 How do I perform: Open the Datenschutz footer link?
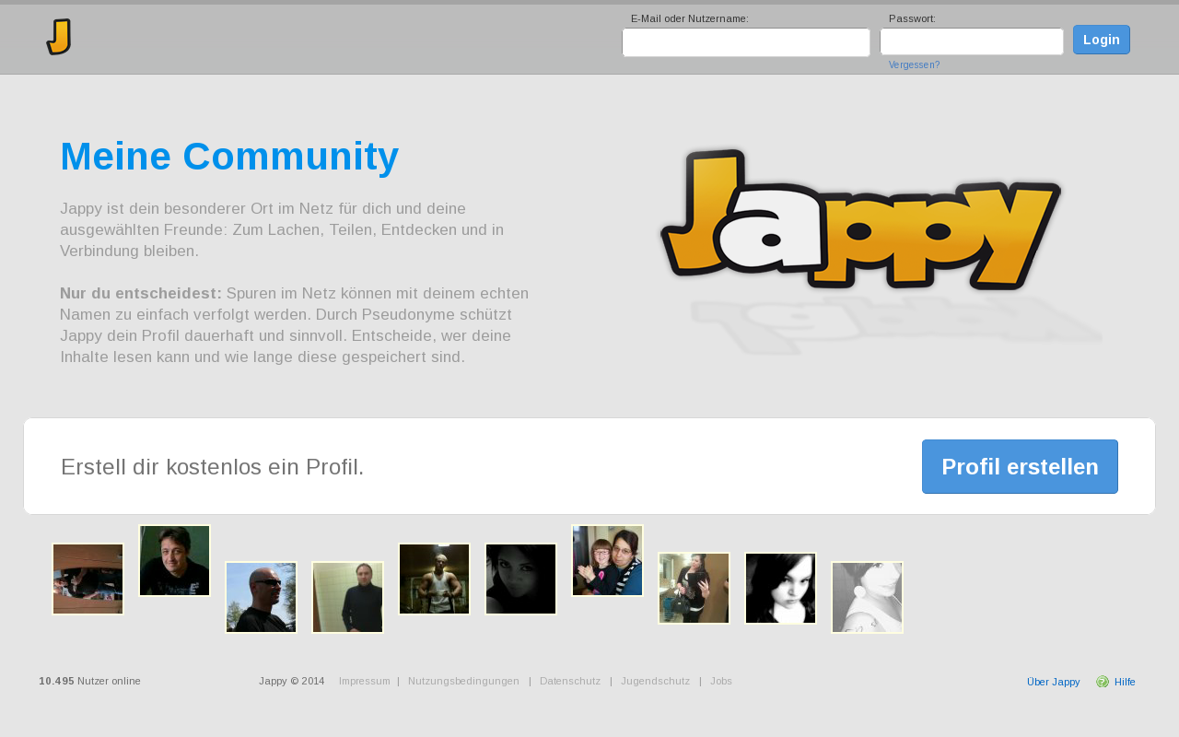(570, 682)
